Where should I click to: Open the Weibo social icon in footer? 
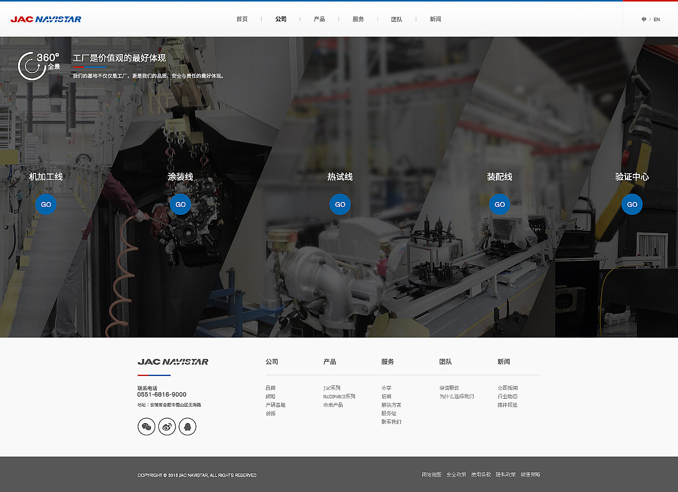point(167,426)
